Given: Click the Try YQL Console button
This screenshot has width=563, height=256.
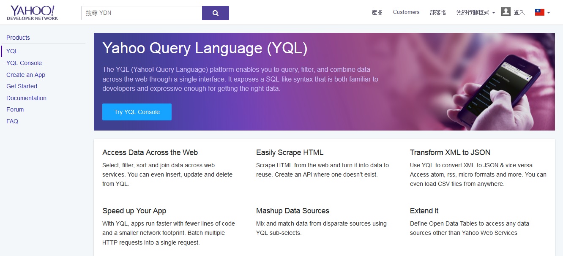Looking at the screenshot, I should point(137,112).
